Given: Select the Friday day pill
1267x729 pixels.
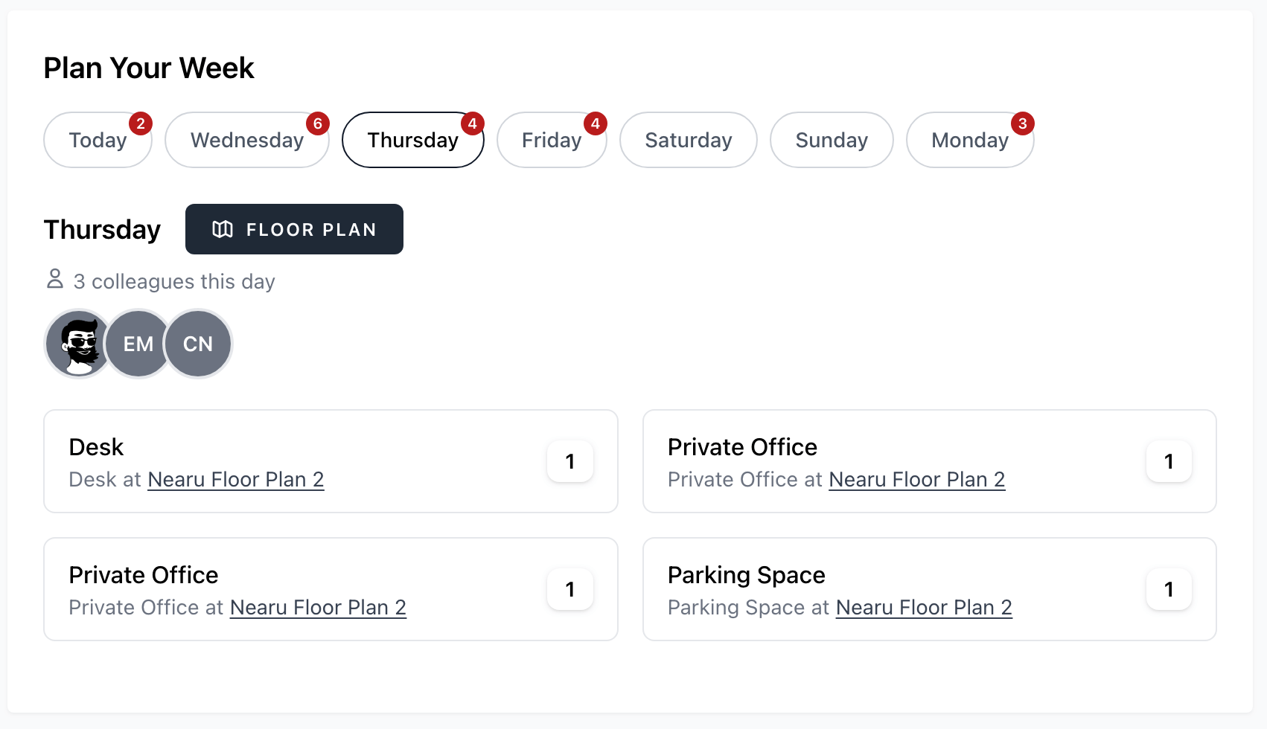Looking at the screenshot, I should (552, 140).
